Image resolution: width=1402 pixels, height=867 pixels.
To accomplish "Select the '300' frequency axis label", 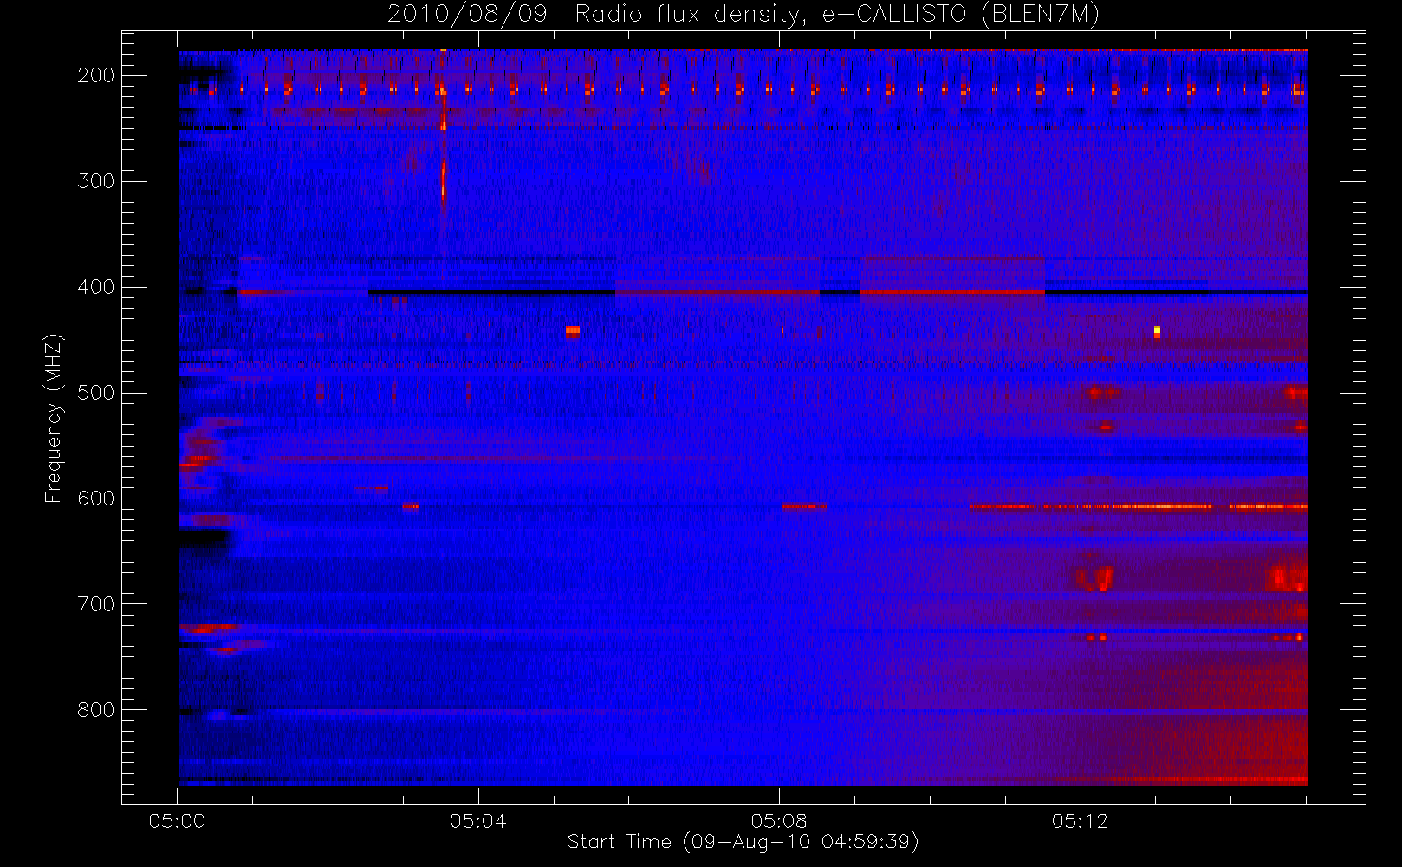I will coord(96,181).
